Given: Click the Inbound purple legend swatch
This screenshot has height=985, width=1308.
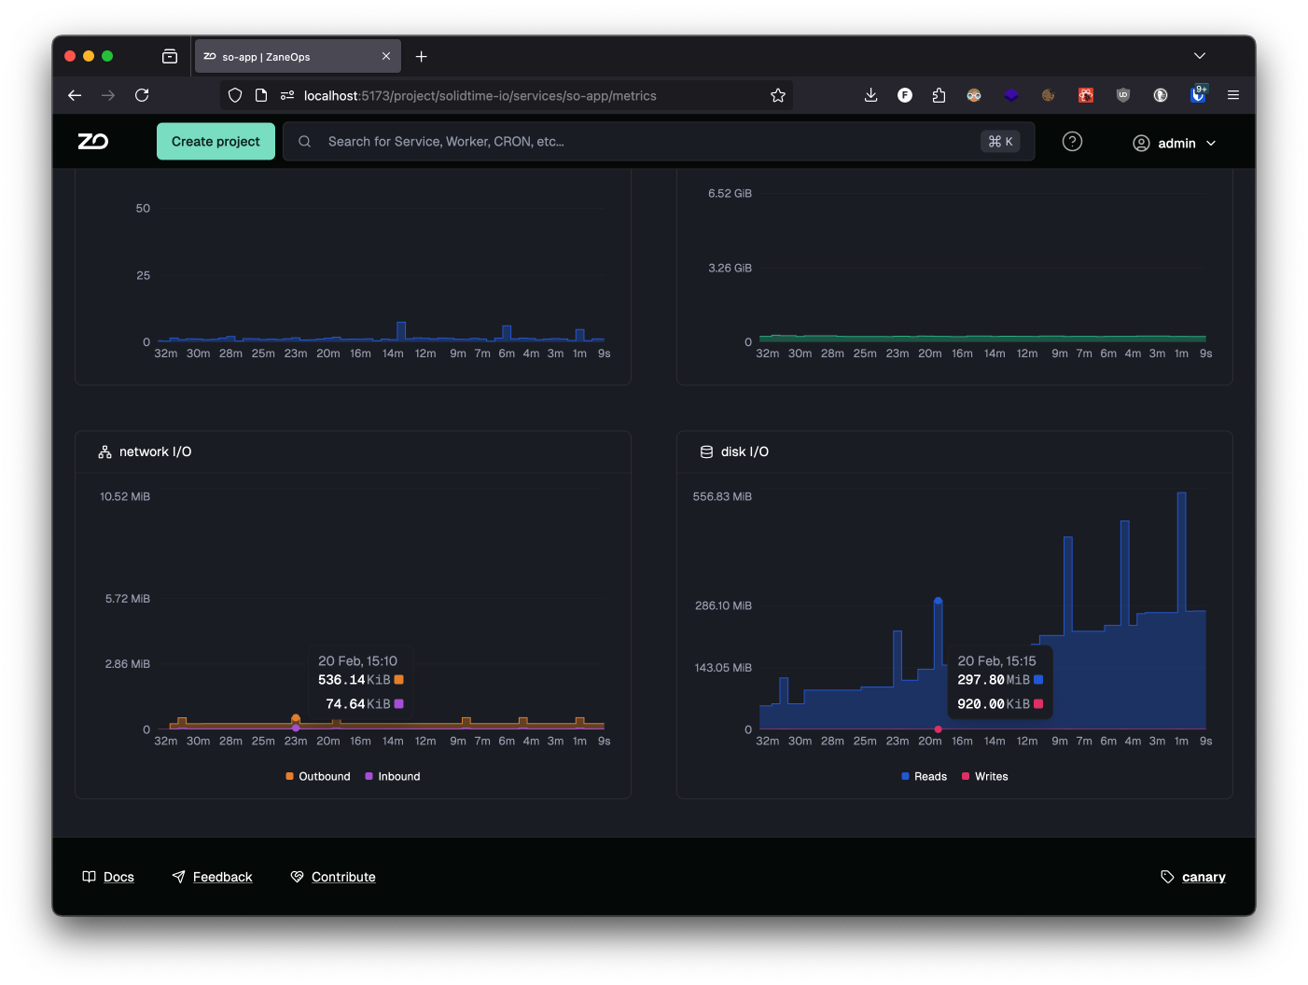Looking at the screenshot, I should point(369,776).
